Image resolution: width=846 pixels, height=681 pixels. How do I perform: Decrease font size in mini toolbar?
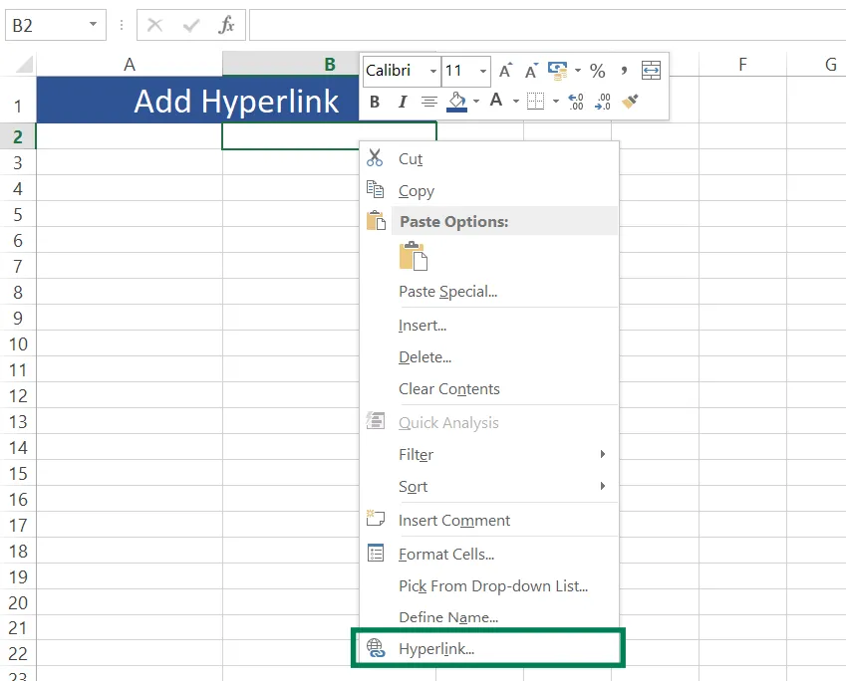click(x=531, y=71)
